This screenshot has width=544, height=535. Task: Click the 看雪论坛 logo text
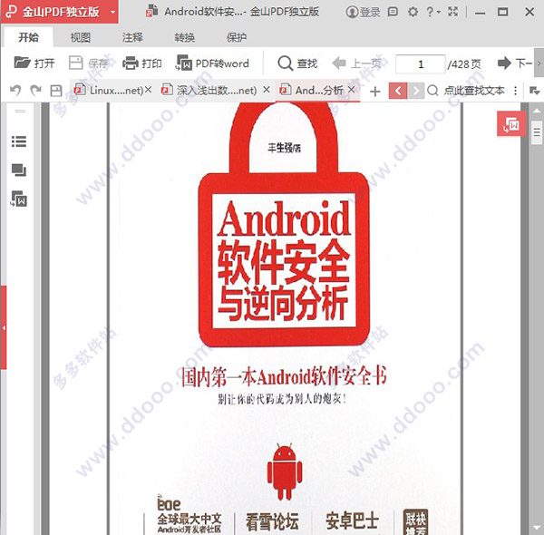click(272, 521)
